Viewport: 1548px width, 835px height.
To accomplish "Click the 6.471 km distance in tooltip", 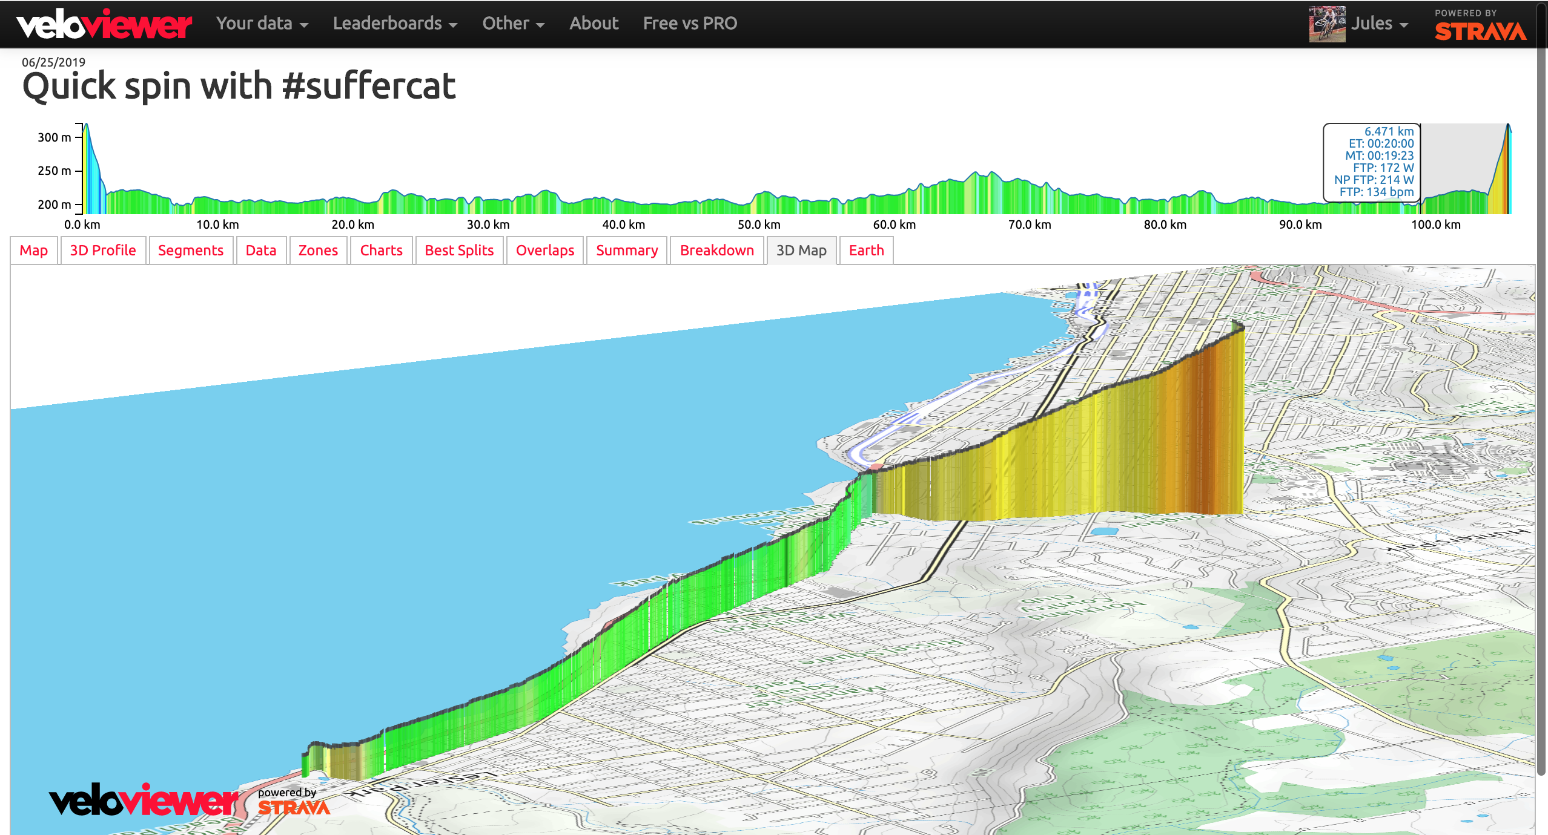I will click(x=1389, y=131).
